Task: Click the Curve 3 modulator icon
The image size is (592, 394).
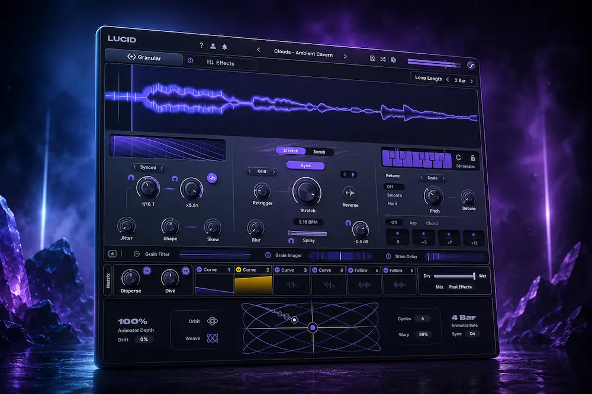Action: point(277,270)
